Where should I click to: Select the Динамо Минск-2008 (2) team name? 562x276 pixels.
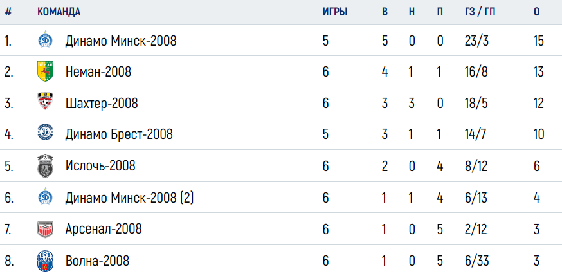[x=129, y=198]
